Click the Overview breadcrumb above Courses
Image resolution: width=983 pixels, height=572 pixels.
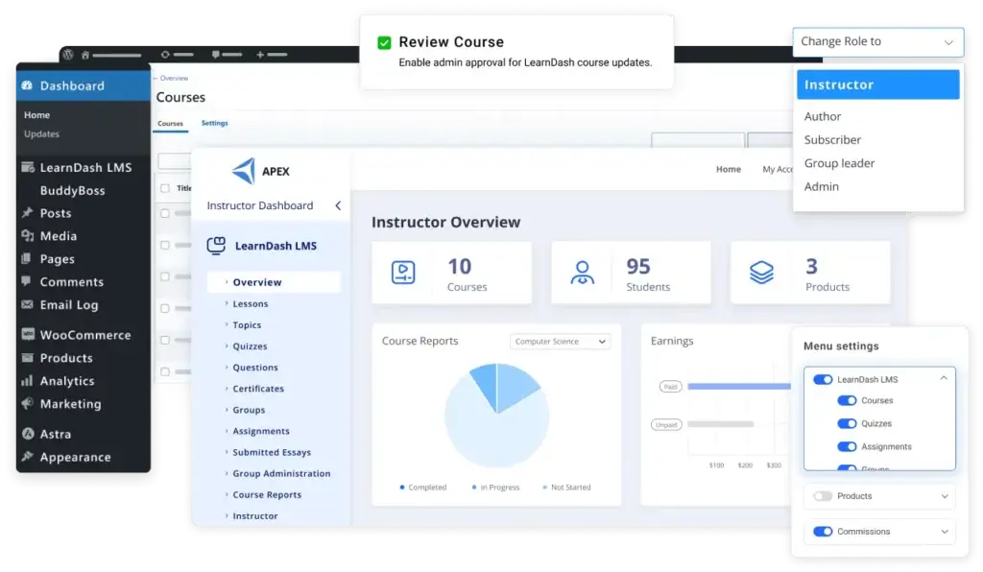point(174,79)
